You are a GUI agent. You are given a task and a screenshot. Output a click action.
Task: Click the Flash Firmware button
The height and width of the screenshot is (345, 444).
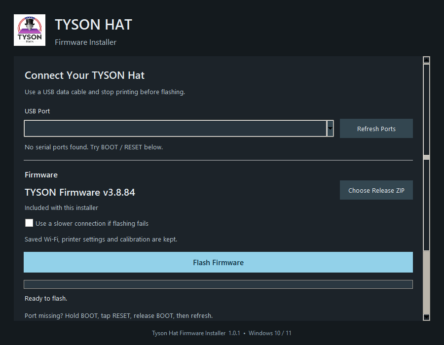218,262
